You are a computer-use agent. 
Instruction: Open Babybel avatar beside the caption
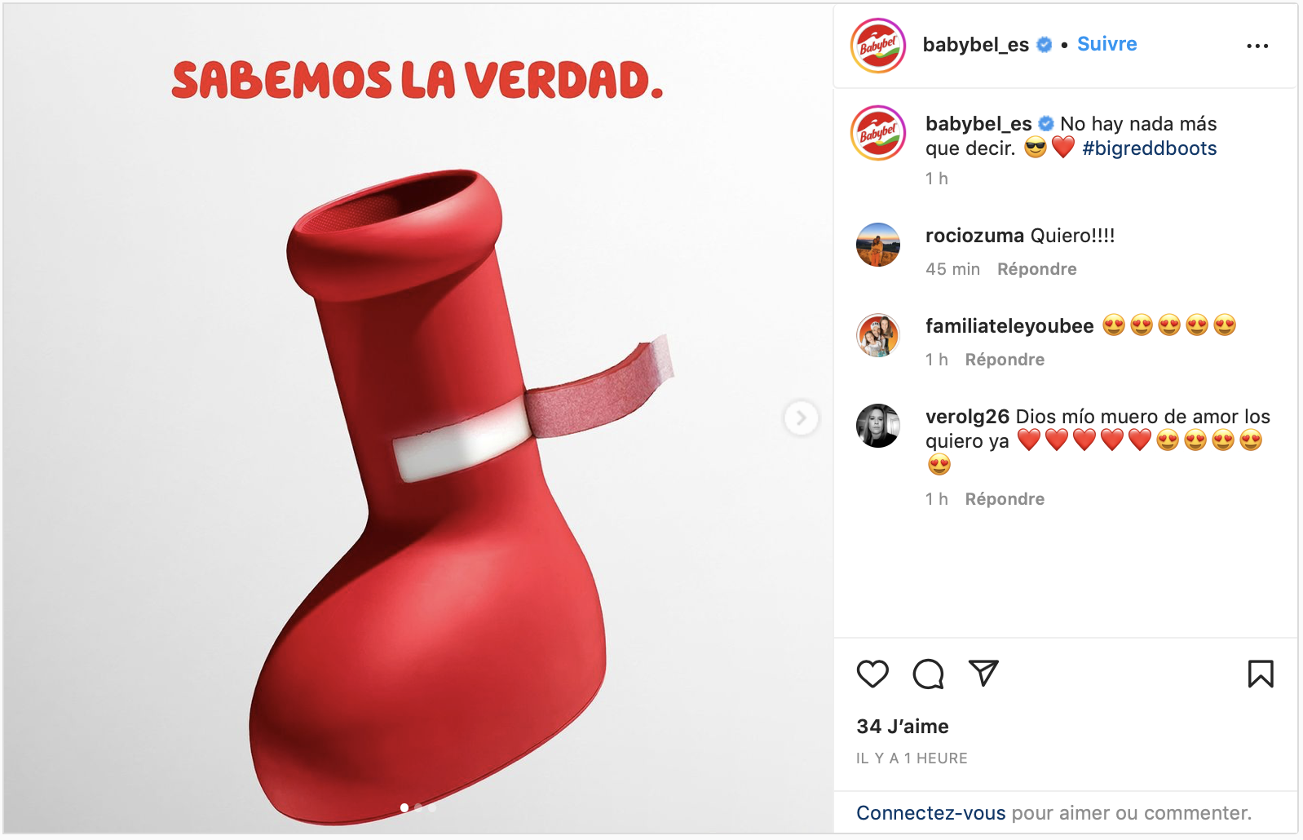[x=878, y=133]
